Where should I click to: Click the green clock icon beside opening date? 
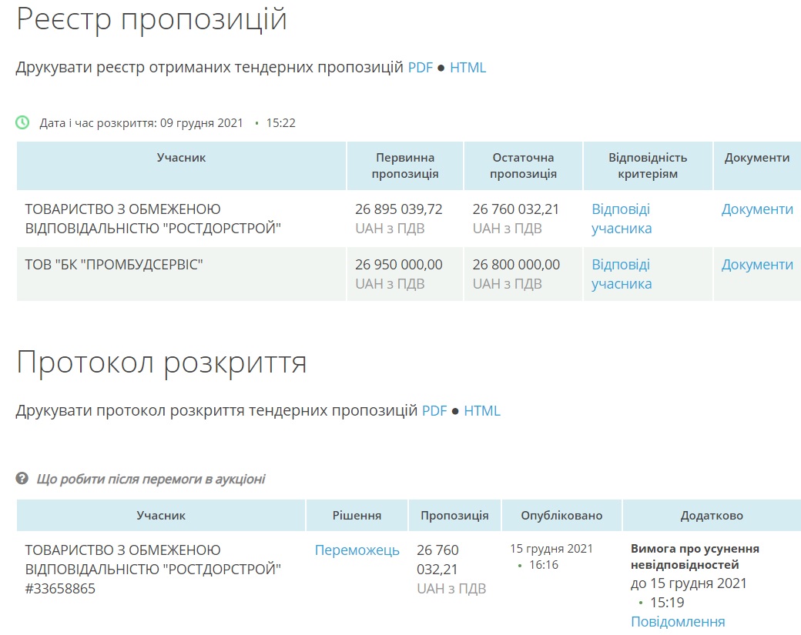point(23,122)
